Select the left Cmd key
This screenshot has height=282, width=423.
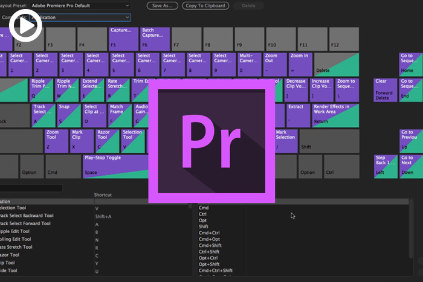click(63, 167)
